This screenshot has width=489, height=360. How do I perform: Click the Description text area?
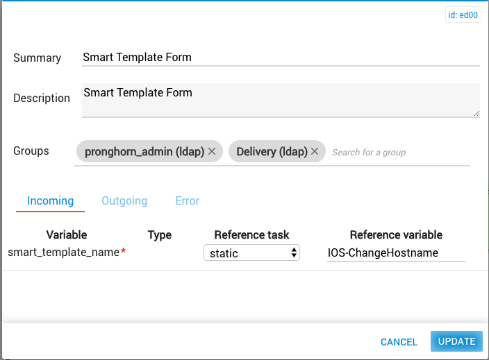[x=281, y=101]
